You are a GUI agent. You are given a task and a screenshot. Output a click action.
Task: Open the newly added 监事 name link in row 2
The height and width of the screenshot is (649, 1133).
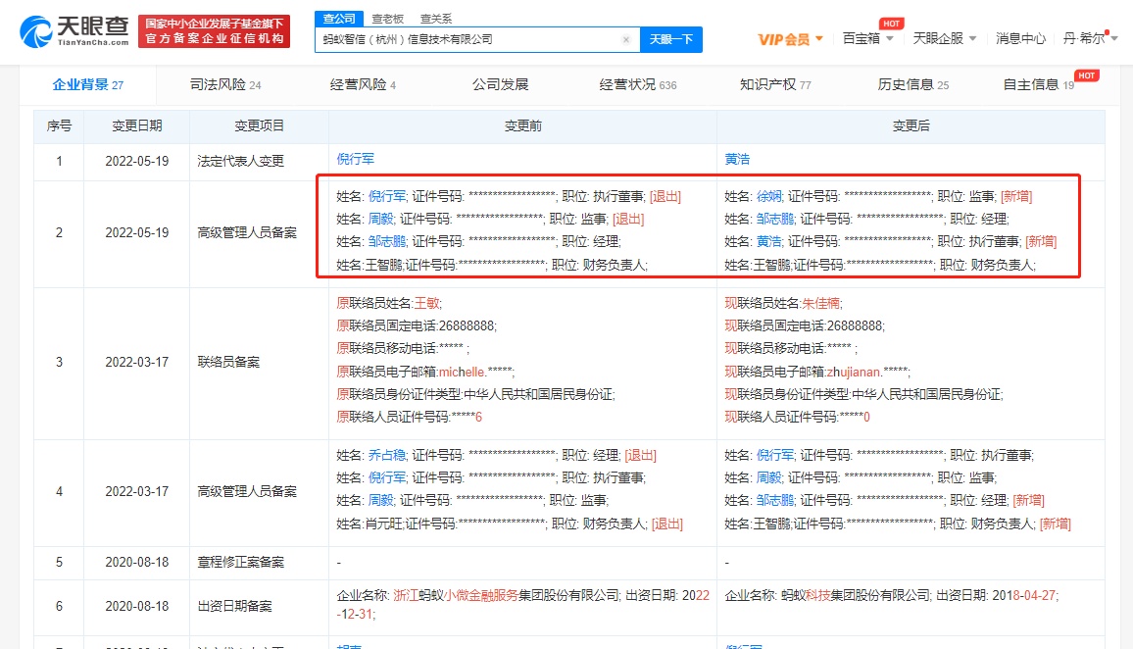[x=768, y=197]
